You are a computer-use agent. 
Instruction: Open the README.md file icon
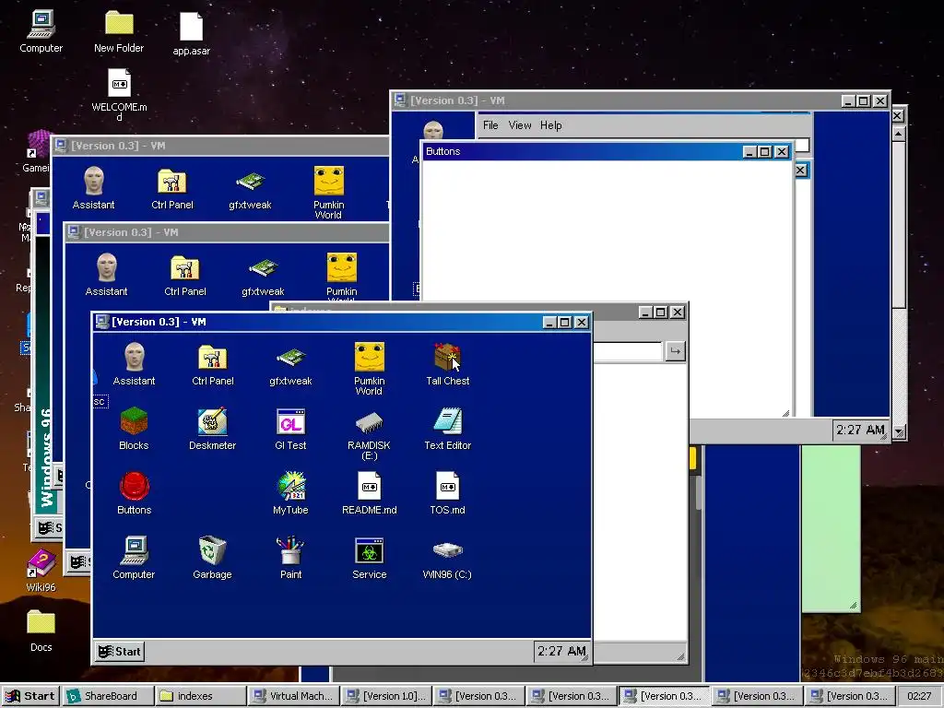pos(369,492)
